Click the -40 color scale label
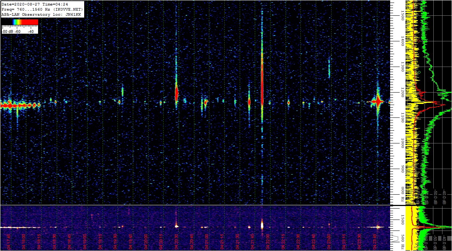This screenshot has width=452, height=251. click(x=31, y=31)
